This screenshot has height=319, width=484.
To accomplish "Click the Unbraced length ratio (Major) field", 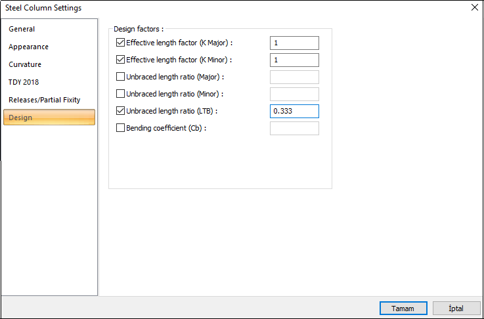I will (294, 77).
